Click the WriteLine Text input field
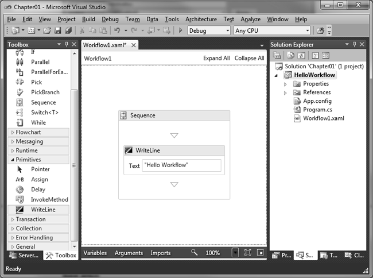Screen dimensions: 373x278 (x=181, y=165)
